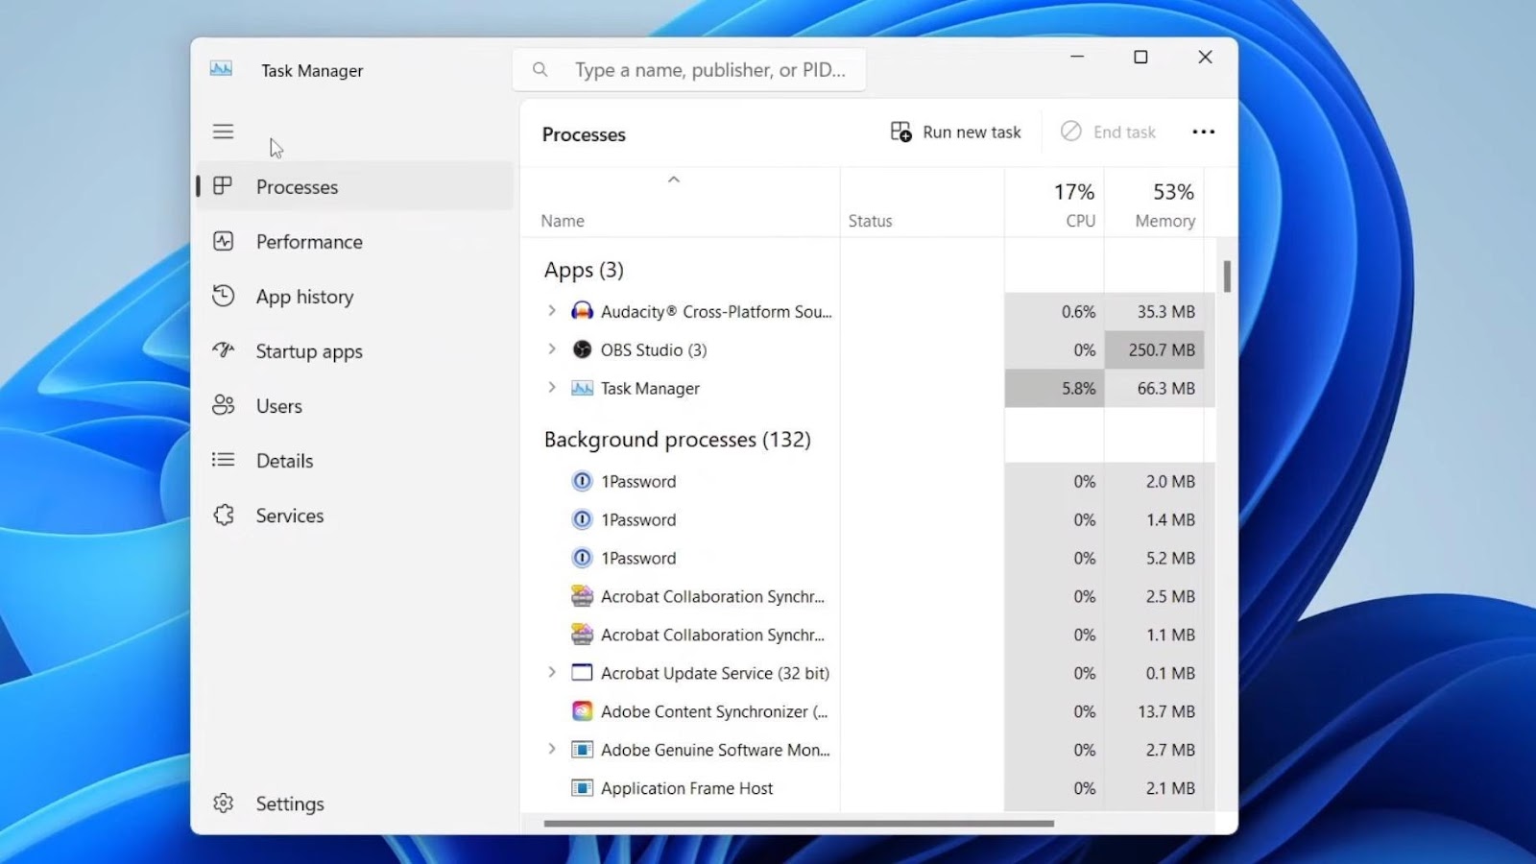Select the Adobe Content Synchronizer 13.7 MB cell
Screen dimensions: 1536x864
pos(1155,711)
